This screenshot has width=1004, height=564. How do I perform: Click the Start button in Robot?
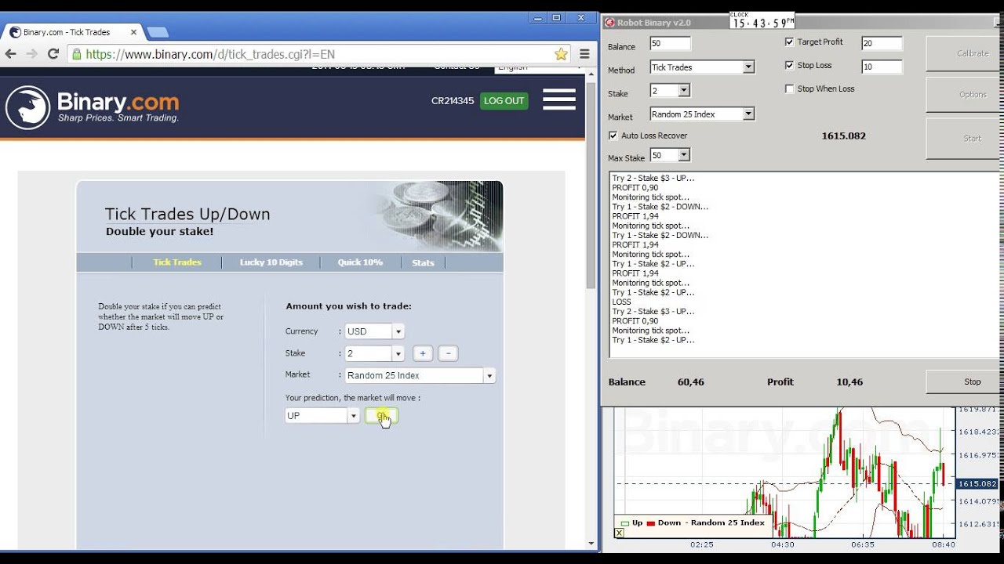click(x=963, y=139)
